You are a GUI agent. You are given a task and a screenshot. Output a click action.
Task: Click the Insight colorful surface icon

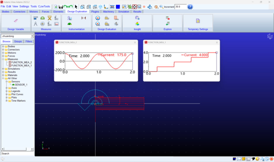pos(137,24)
